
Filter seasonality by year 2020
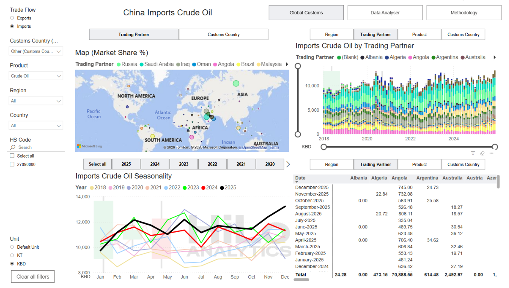coord(270,164)
